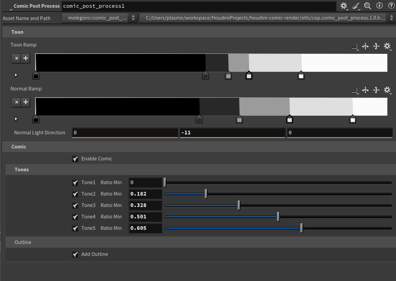Disable the Add Outline checkbox
This screenshot has height=281, width=396.
tap(75, 254)
